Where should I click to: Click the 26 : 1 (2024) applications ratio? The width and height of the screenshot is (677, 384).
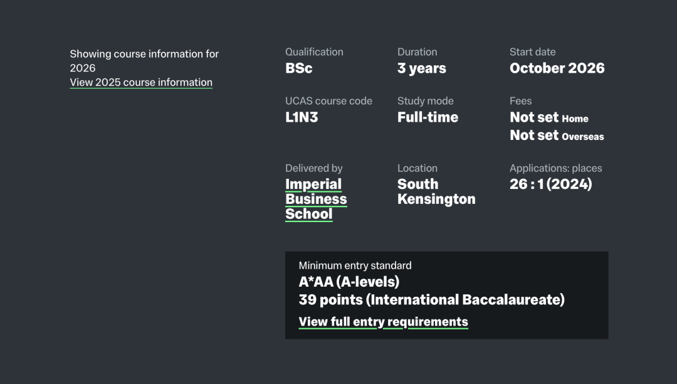click(551, 184)
